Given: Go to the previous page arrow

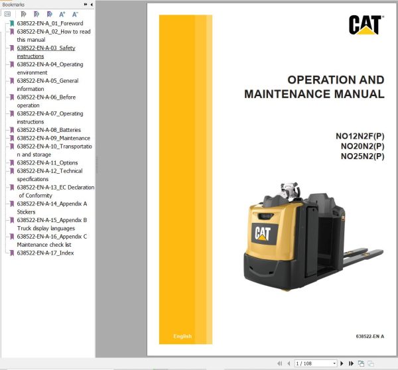Looking at the screenshot, I should pyautogui.click(x=289, y=363).
